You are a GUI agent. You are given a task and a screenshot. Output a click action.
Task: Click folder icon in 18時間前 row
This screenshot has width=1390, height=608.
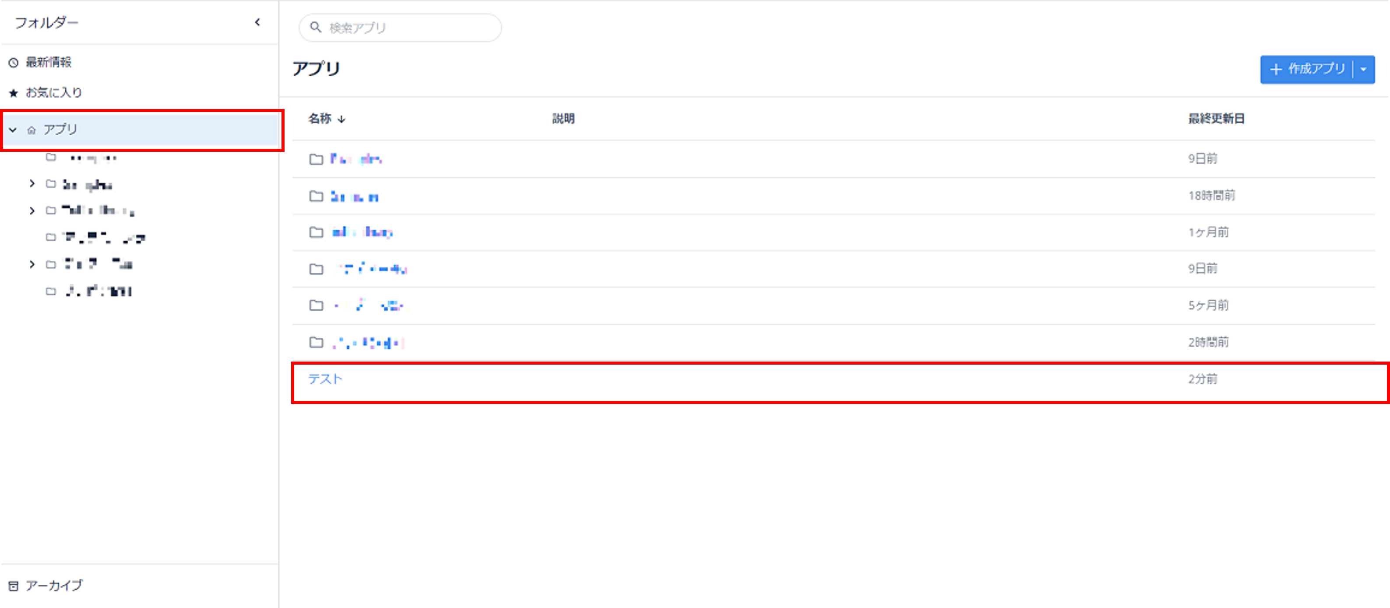click(x=316, y=196)
